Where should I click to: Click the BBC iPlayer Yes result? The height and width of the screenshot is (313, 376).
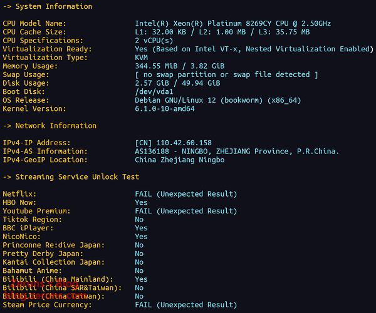pos(142,228)
